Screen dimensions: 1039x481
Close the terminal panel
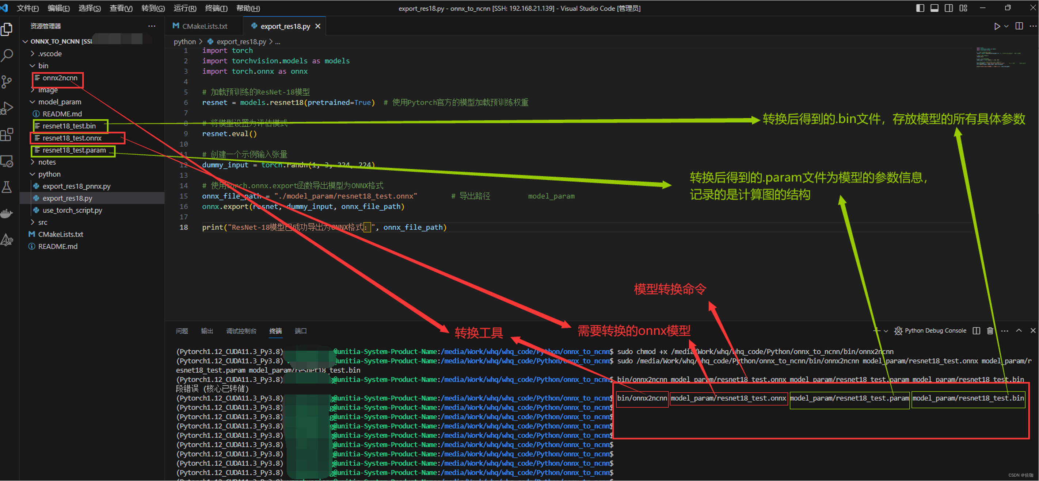click(1033, 331)
